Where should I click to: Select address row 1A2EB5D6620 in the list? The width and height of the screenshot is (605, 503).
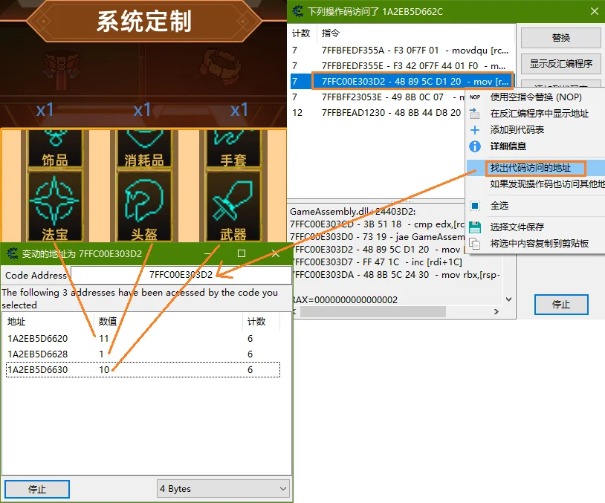pyautogui.click(x=38, y=339)
